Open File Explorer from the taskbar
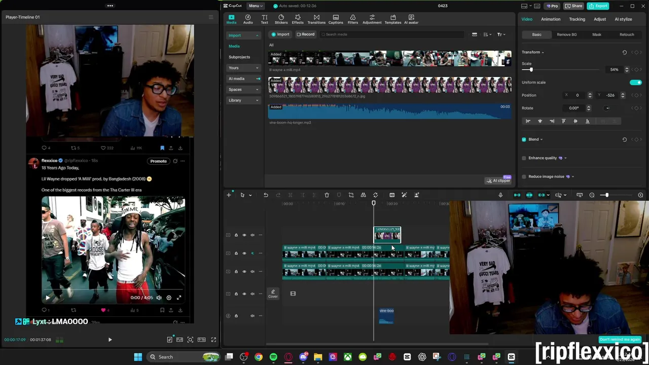The width and height of the screenshot is (649, 365). 318,357
